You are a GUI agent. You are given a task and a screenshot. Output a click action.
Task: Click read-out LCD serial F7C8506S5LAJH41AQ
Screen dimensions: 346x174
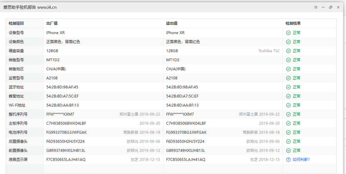[x=186, y=159]
